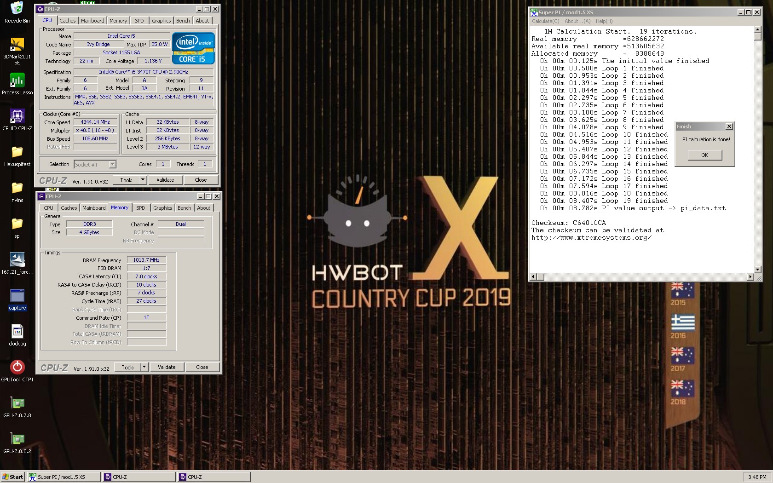773x483 pixels.
Task: Open the SPD tab in lower CPU-Z
Action: point(141,208)
